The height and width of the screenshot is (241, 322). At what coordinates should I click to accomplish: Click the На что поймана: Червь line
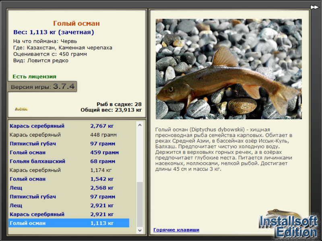point(45,41)
